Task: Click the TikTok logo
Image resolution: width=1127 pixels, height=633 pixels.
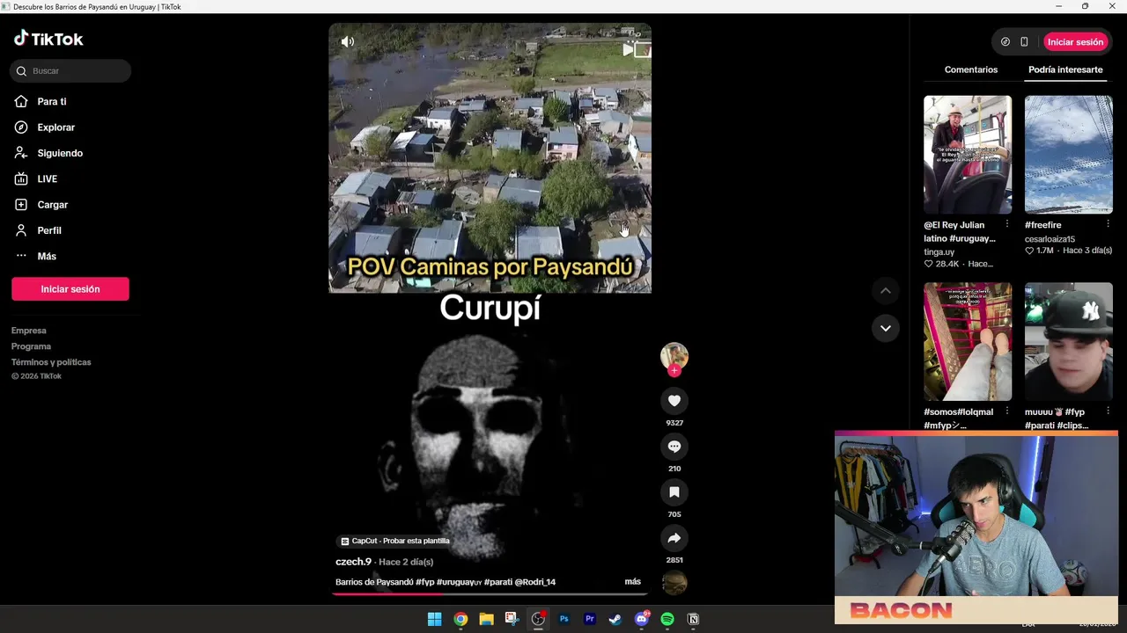Action: 48,39
